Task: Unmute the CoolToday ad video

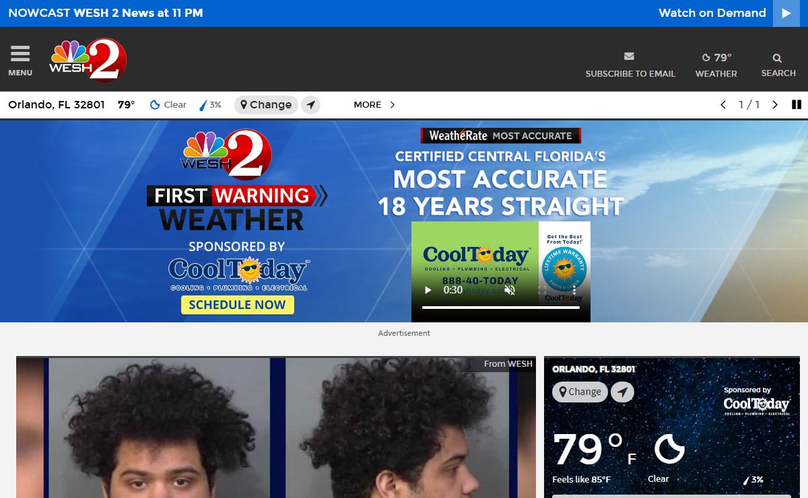Action: 510,290
